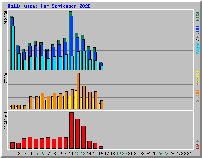The width and height of the screenshot is (202, 158).
Task: Click the green weekend day label 6
Action: pos(43,154)
